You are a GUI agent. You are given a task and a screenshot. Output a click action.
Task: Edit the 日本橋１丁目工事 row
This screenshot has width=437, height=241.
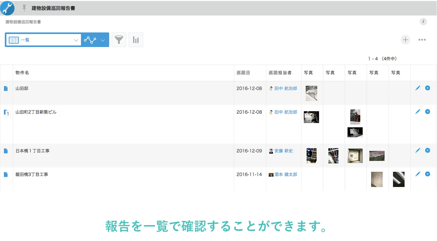point(418,150)
